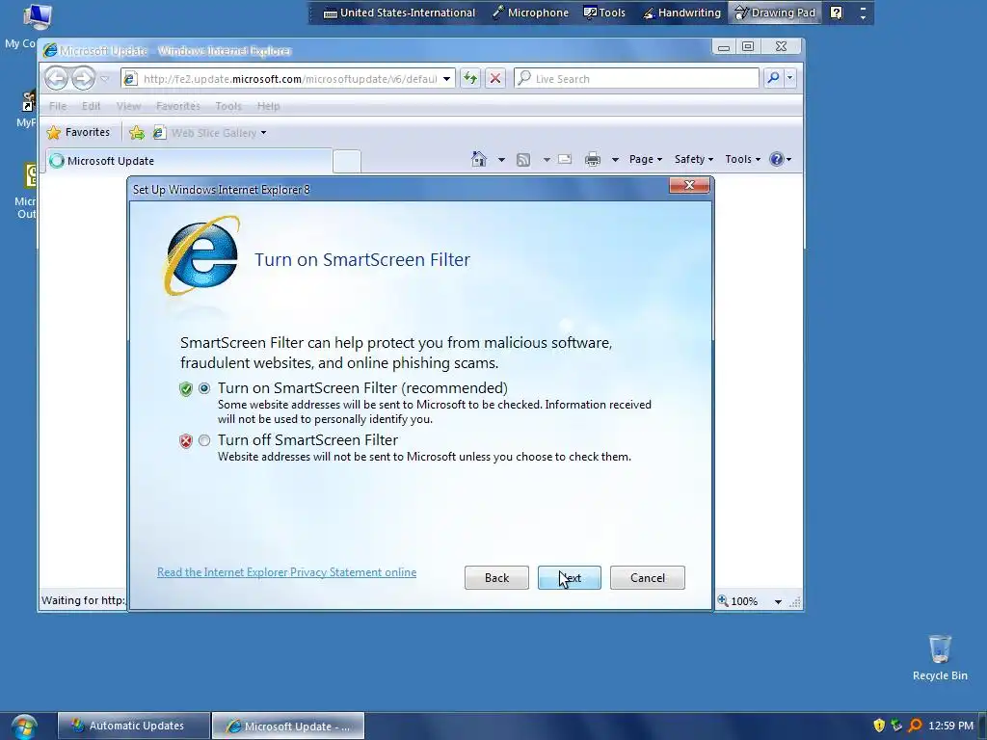This screenshot has height=740, width=987.
Task: Restore down the Internet Explorer window
Action: (x=748, y=46)
